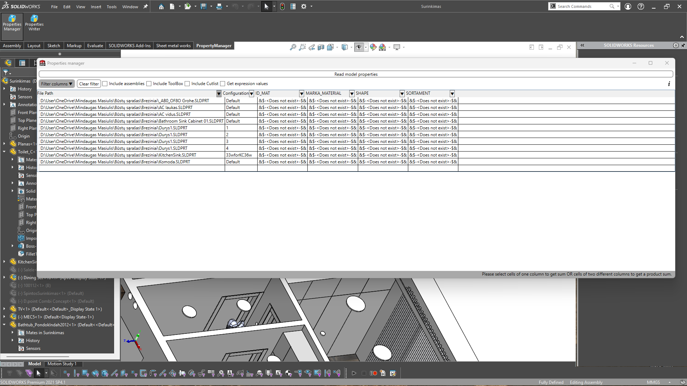Open the Tools menu
The image size is (687, 386).
click(x=112, y=6)
